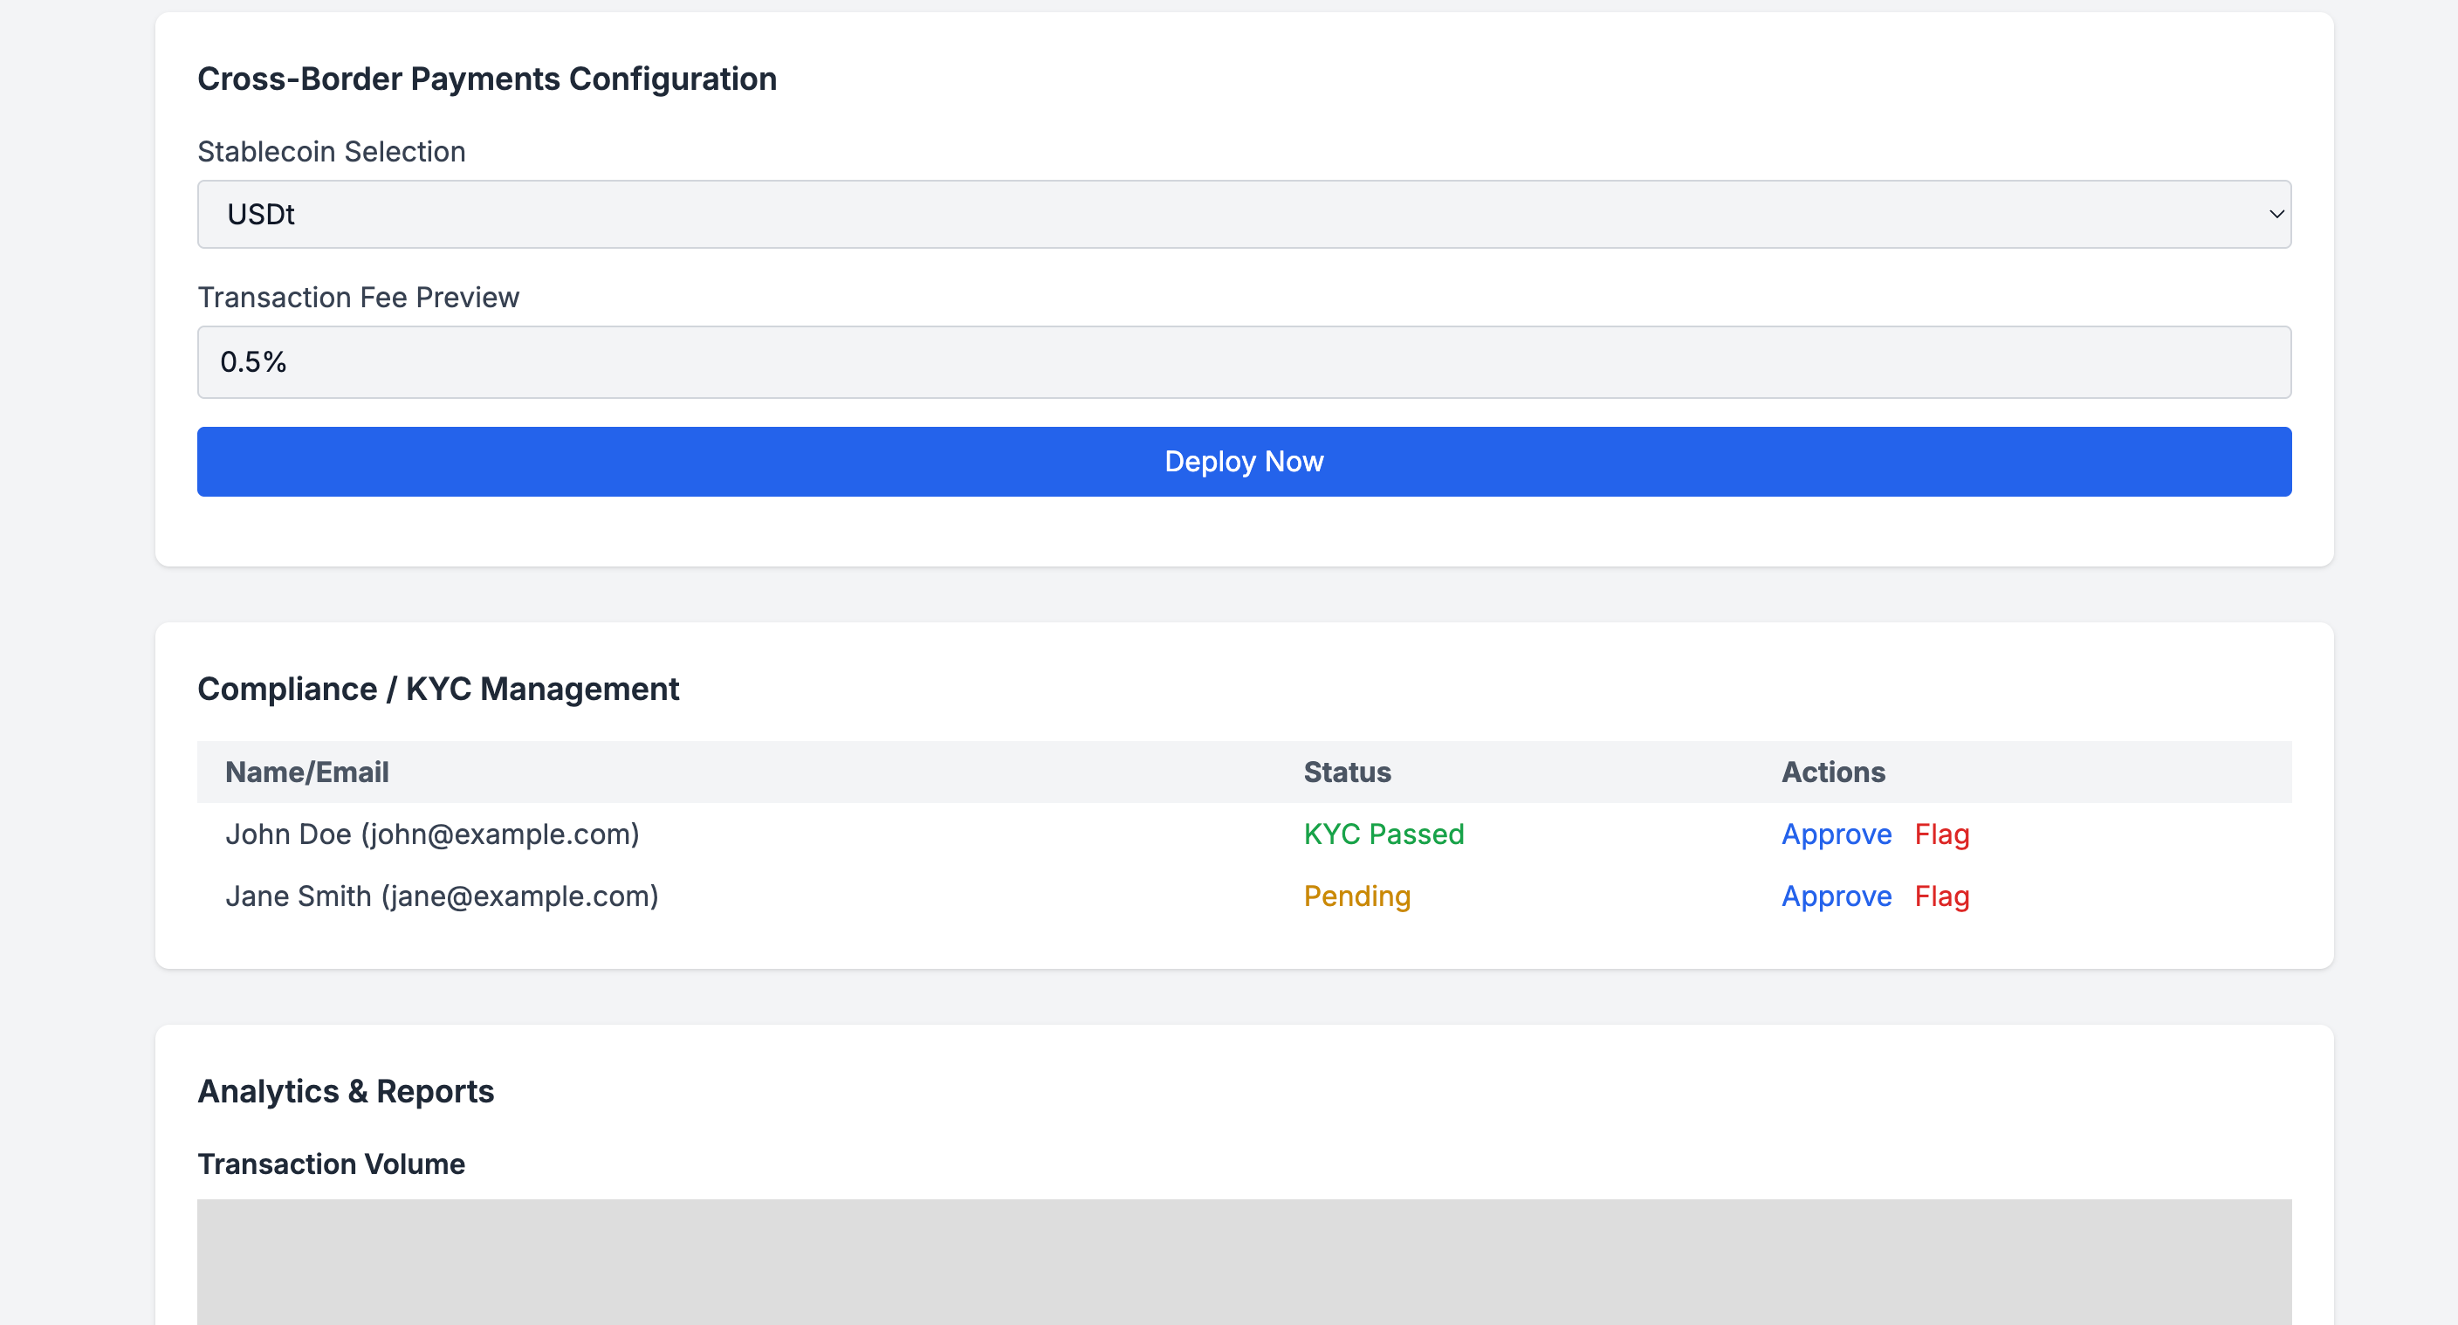Click the Jane Smith name entry
2458x1325 pixels.
[x=441, y=896]
